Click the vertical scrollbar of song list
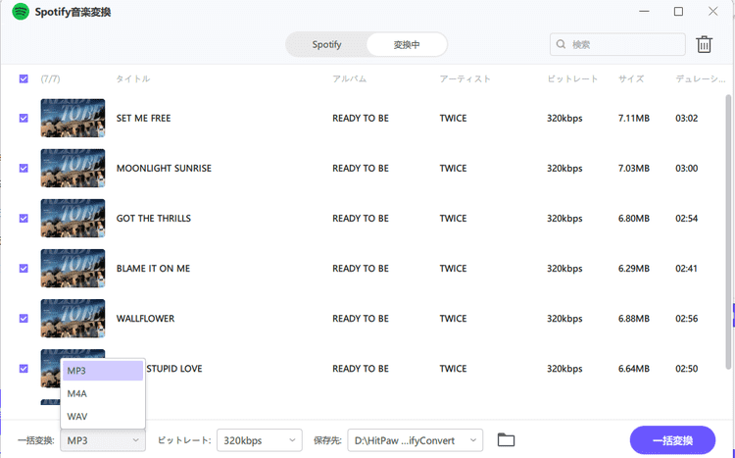Image resolution: width=735 pixels, height=458 pixels. [728, 232]
